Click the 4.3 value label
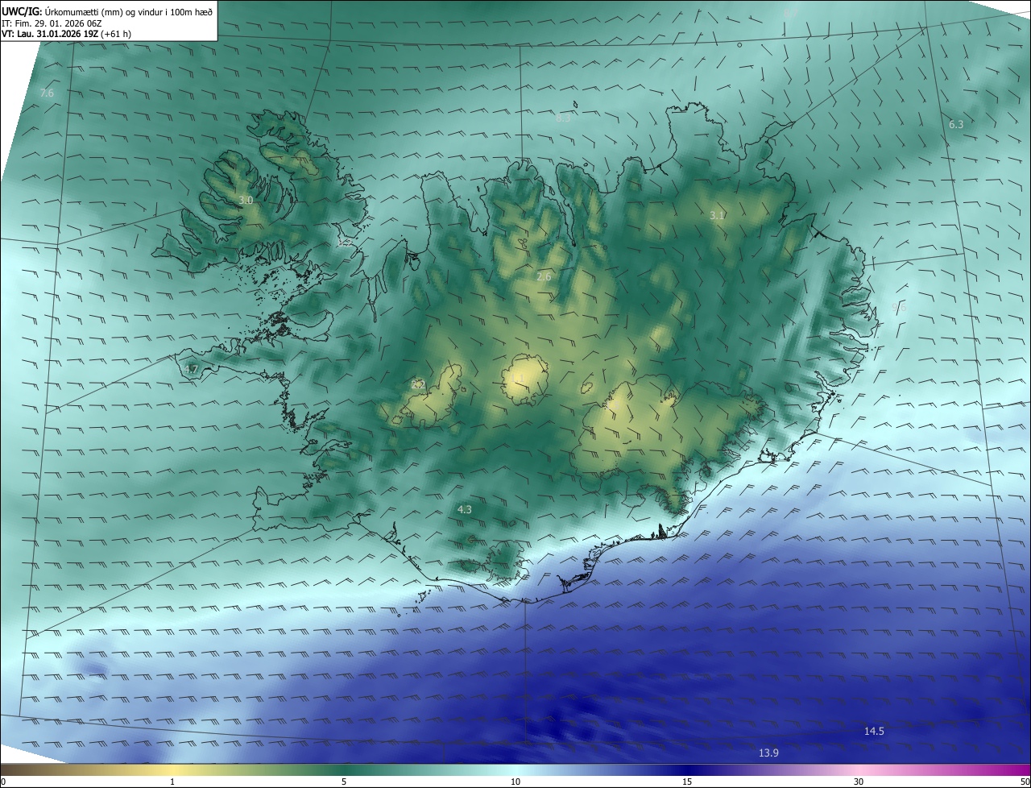1031x788 pixels. pyautogui.click(x=465, y=509)
